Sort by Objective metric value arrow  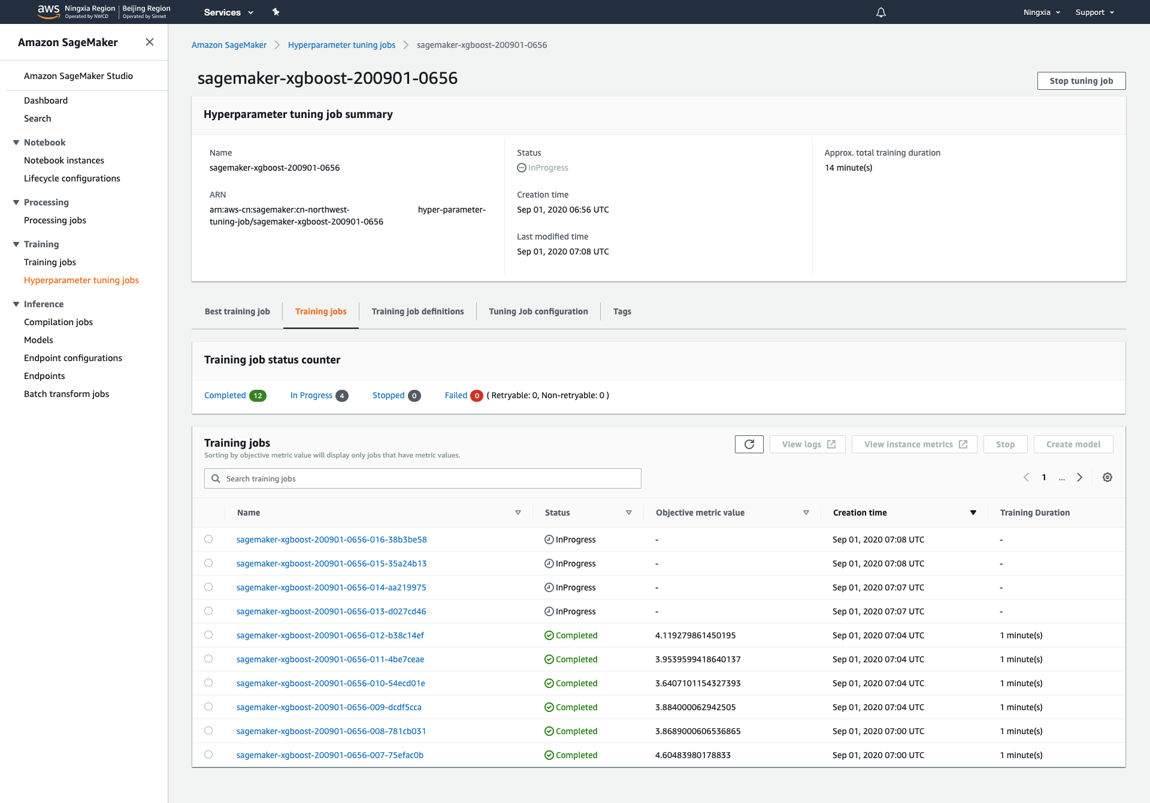tap(806, 513)
